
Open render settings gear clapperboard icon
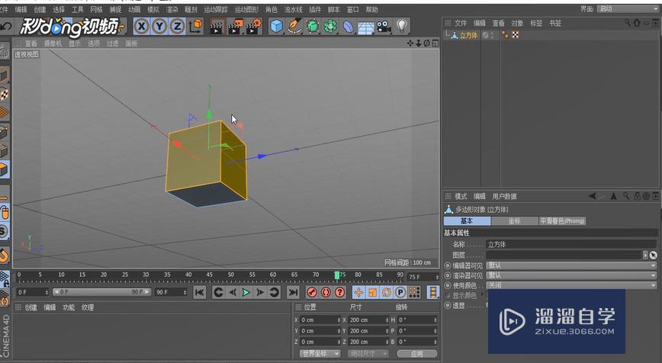pos(254,27)
